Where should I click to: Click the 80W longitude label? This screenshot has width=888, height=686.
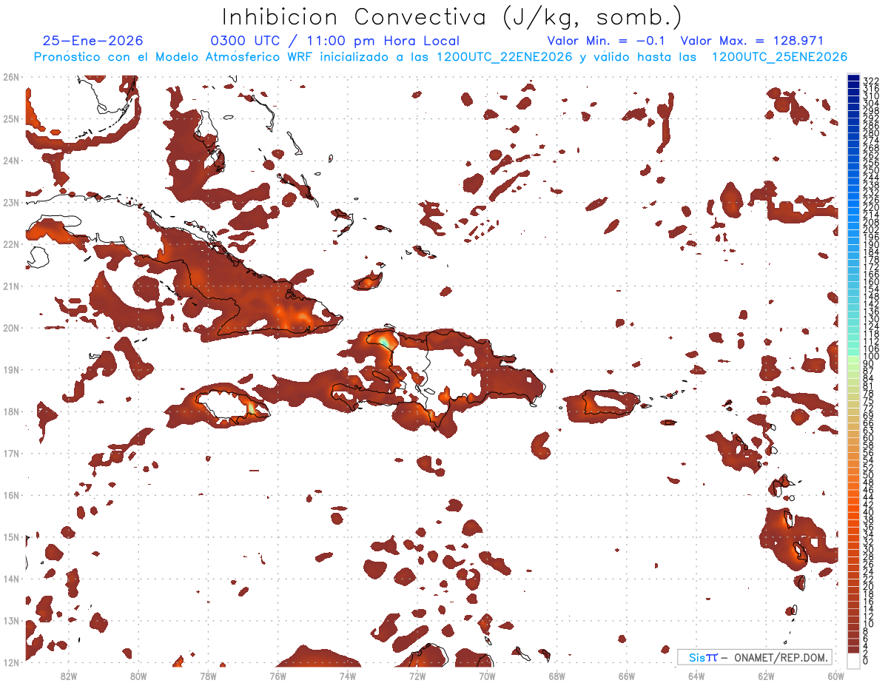tap(138, 675)
